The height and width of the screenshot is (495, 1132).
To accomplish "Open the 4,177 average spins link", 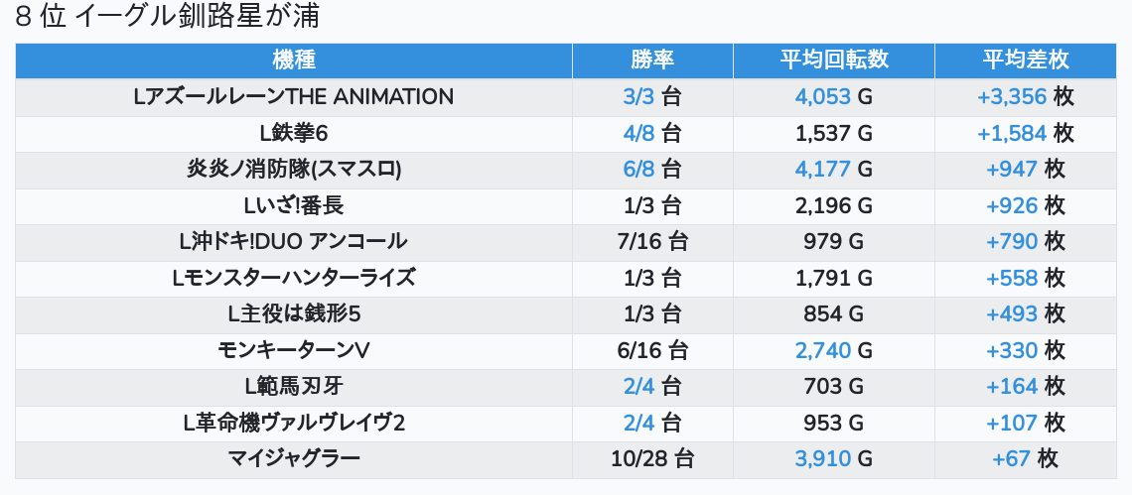I will (x=822, y=170).
